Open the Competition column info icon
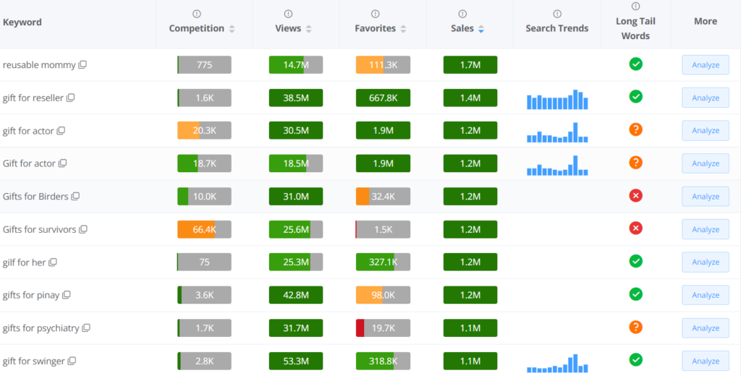This screenshot has height=376, width=741. (197, 14)
